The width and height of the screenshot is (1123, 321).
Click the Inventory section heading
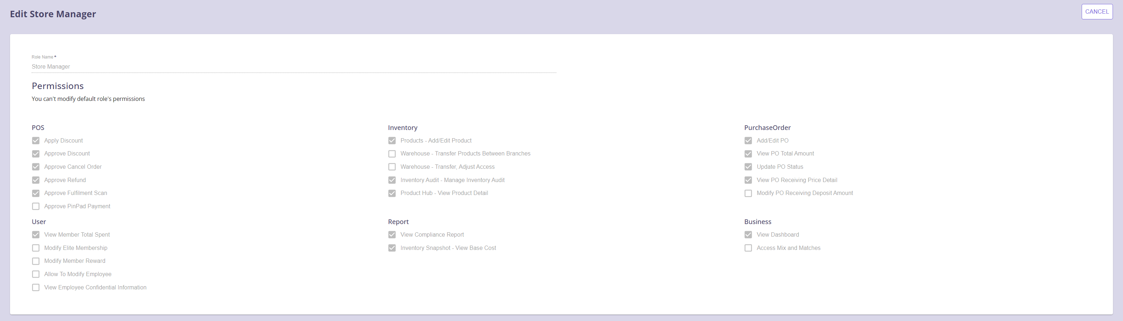(403, 127)
